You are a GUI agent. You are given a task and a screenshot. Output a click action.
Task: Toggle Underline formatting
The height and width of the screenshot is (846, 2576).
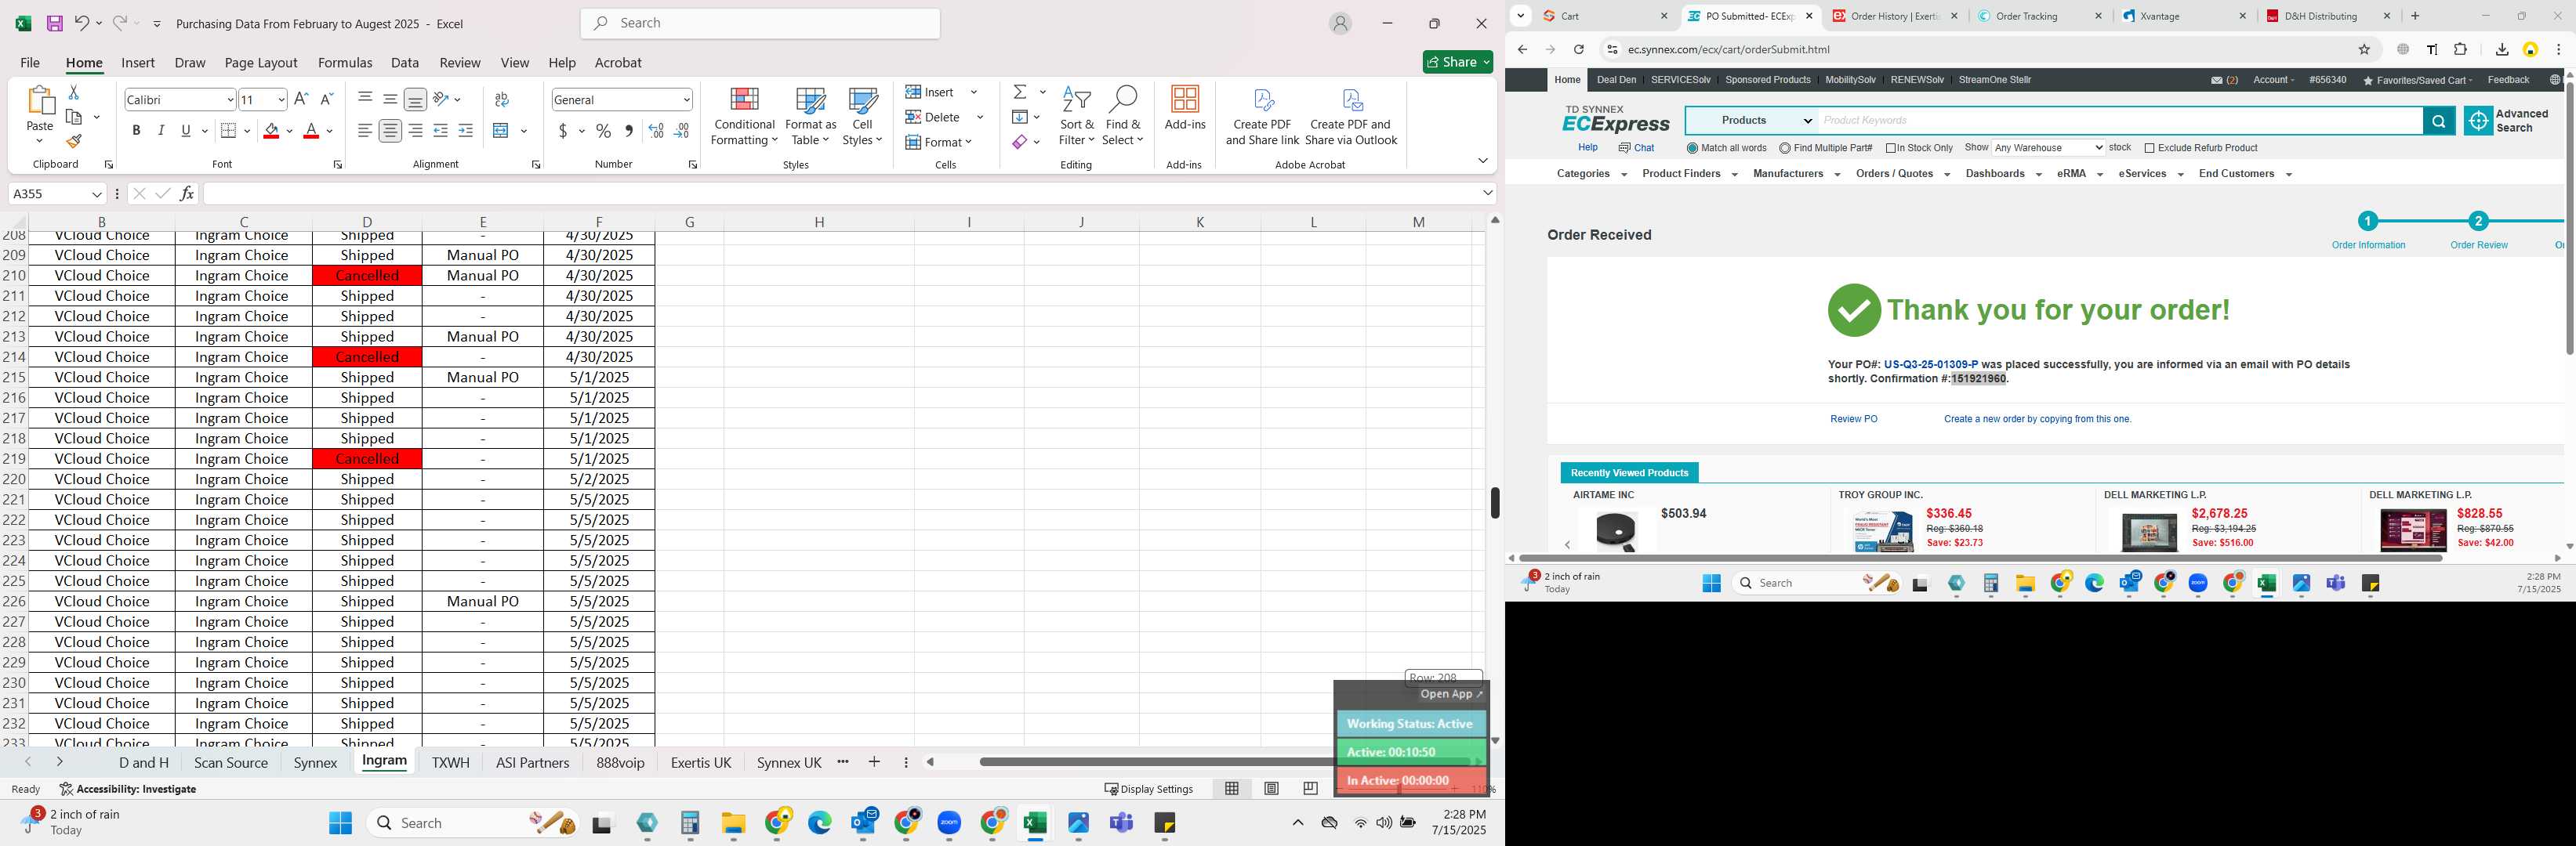[186, 131]
